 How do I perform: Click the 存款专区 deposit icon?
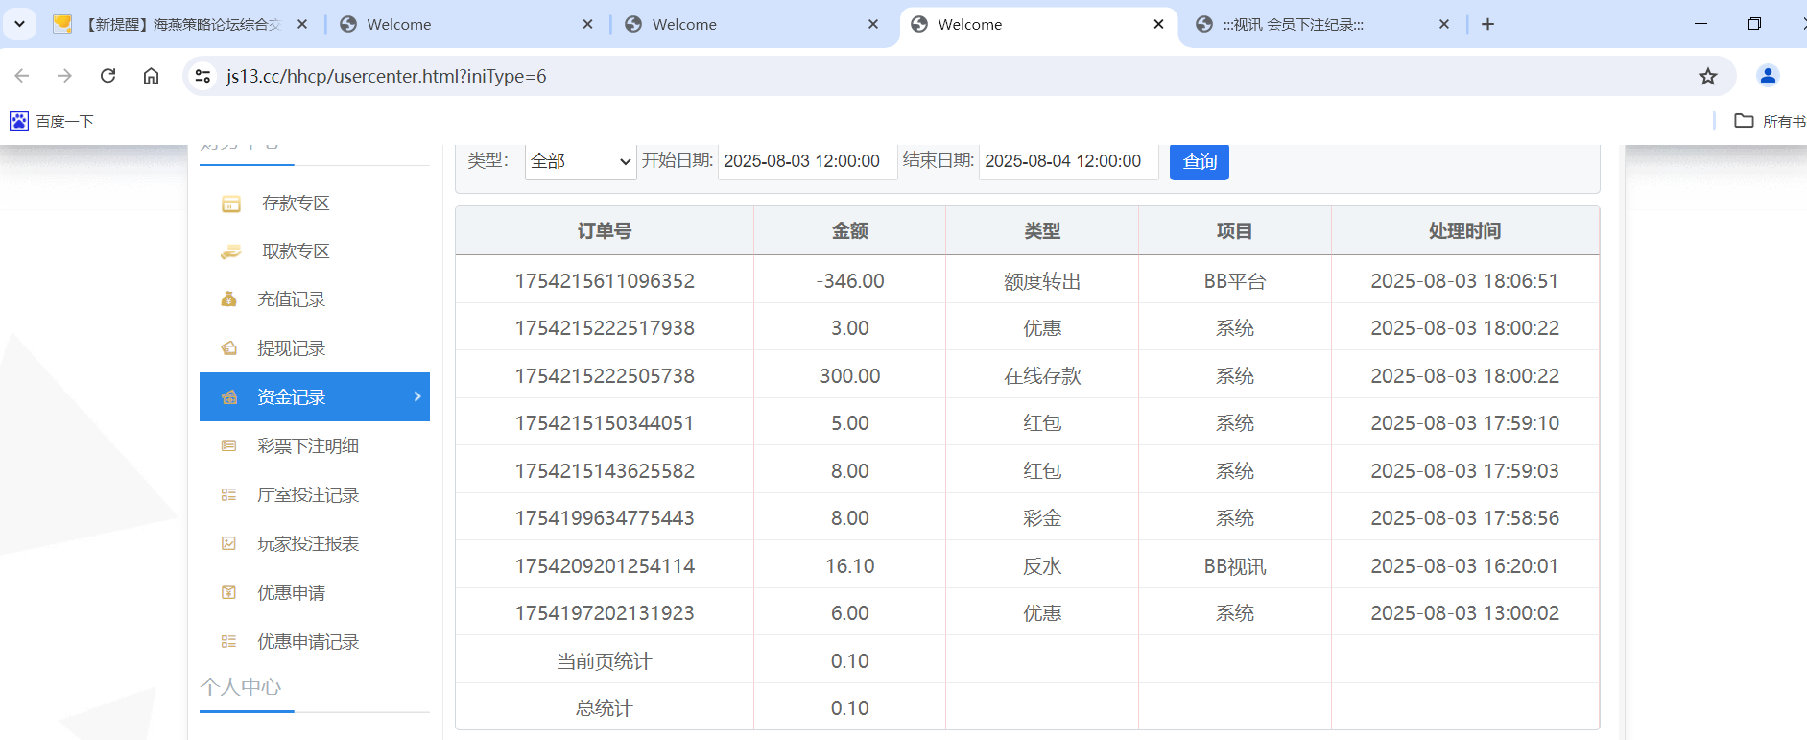click(x=231, y=203)
